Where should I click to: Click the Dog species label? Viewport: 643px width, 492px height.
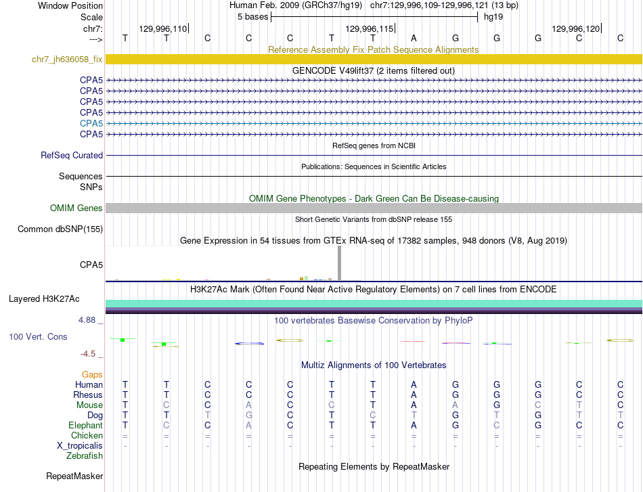[95, 416]
